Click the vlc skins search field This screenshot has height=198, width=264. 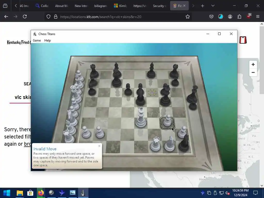click(x=20, y=97)
